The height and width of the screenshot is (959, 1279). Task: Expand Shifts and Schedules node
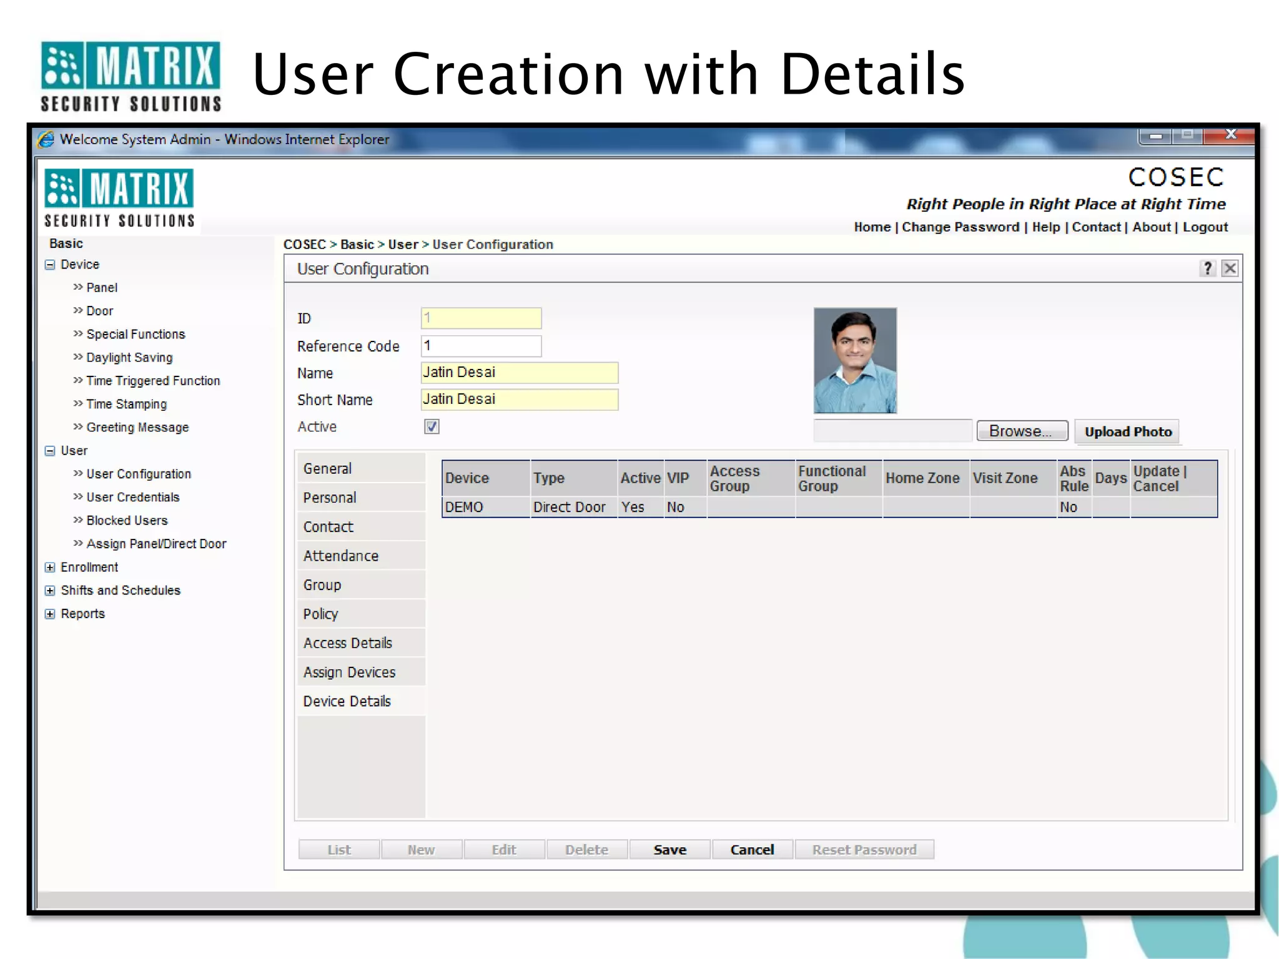tap(50, 591)
